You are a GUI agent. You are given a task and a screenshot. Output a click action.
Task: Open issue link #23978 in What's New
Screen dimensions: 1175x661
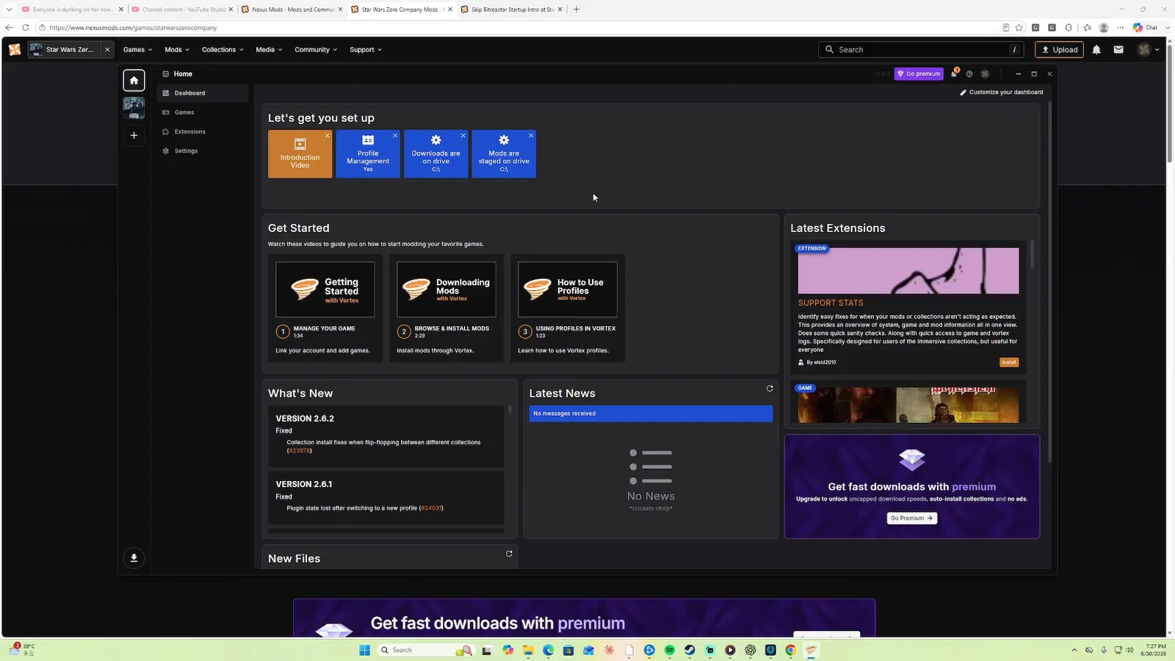(300, 451)
